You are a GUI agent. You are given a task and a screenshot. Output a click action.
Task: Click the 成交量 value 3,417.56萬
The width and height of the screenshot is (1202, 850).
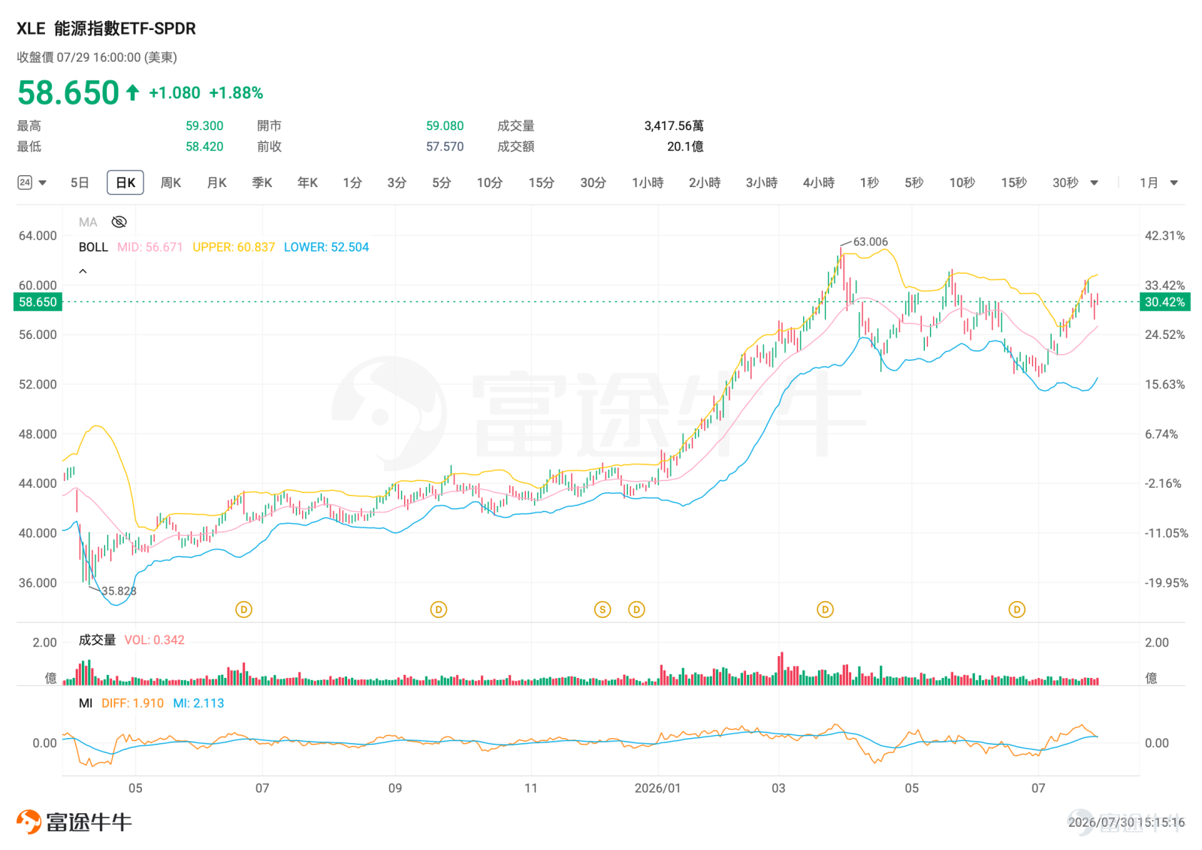[674, 126]
